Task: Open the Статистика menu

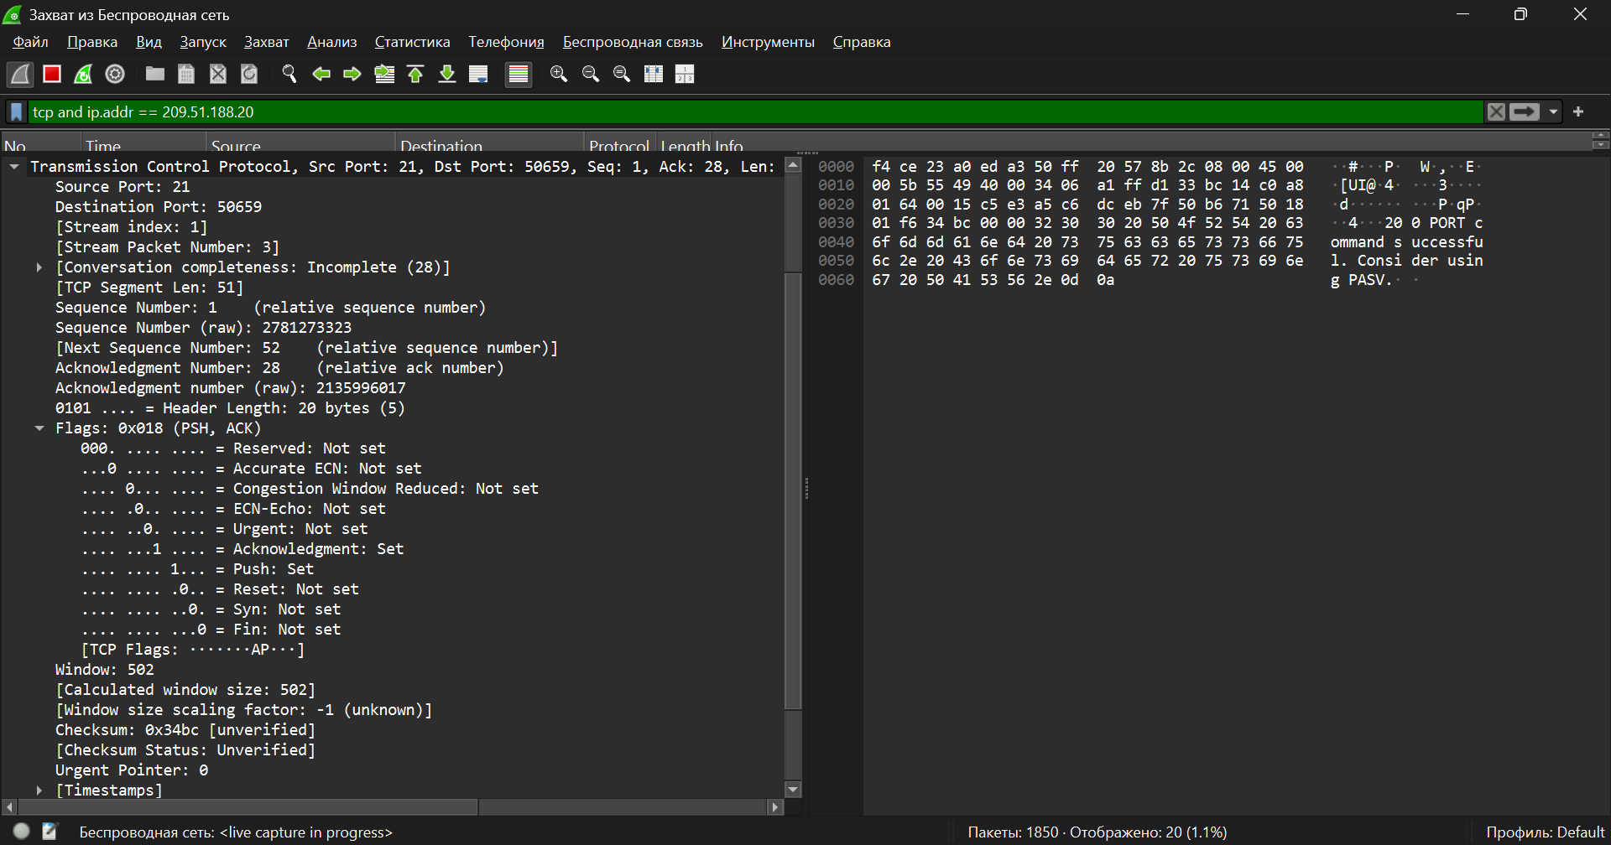Action: [x=412, y=42]
